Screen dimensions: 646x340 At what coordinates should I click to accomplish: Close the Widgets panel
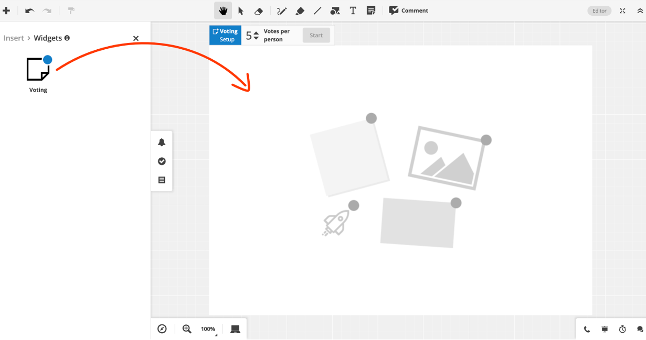(136, 38)
